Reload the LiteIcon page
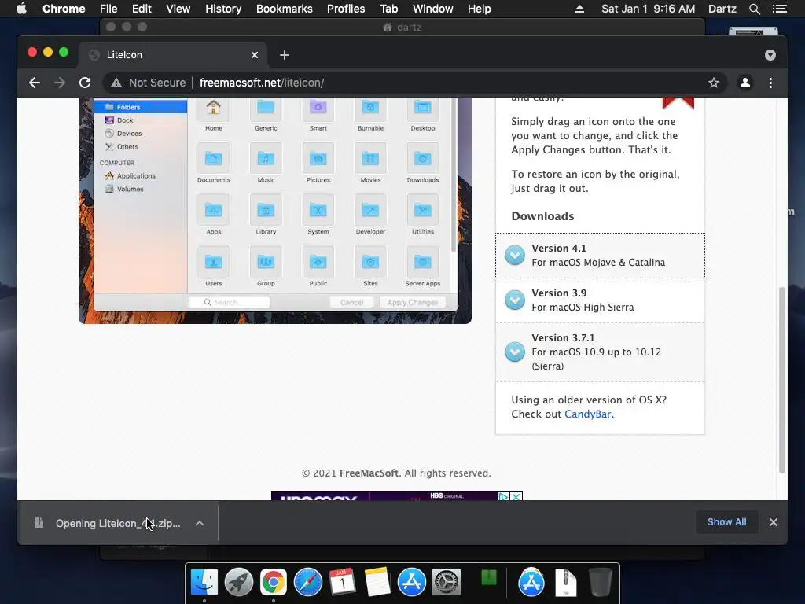The height and width of the screenshot is (604, 805). pos(85,83)
